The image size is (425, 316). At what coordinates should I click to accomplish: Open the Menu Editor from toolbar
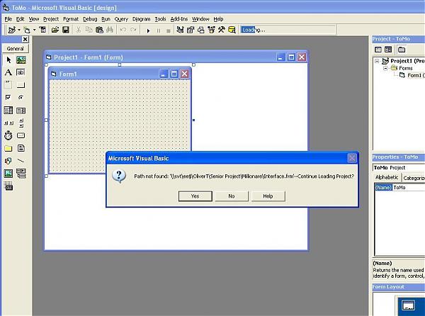[42, 30]
